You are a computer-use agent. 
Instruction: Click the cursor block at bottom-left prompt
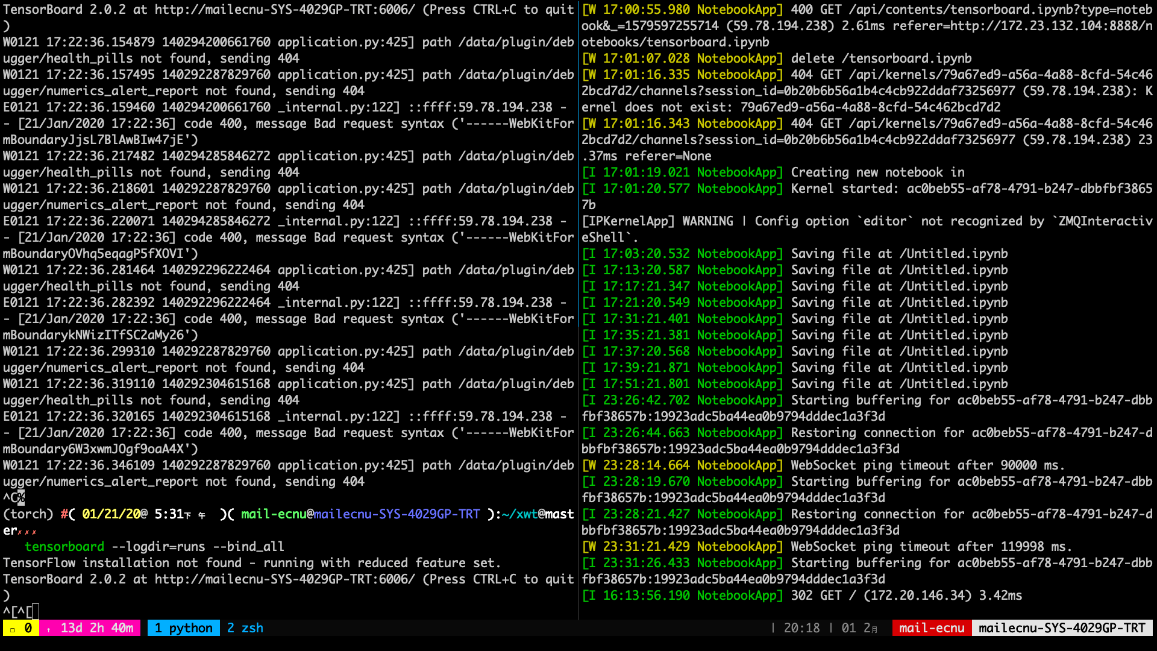36,612
